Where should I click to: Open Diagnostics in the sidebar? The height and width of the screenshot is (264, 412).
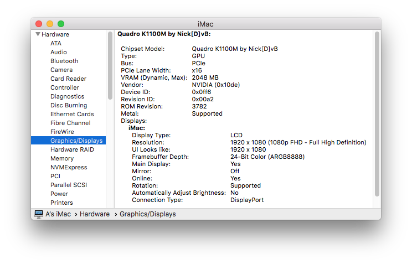[67, 96]
